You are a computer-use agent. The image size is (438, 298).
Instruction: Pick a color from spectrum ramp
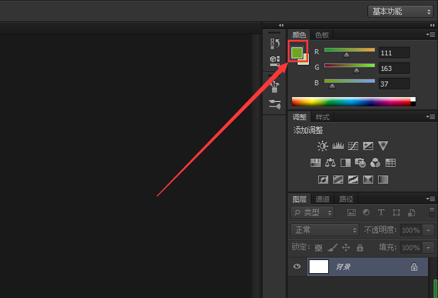(x=351, y=101)
